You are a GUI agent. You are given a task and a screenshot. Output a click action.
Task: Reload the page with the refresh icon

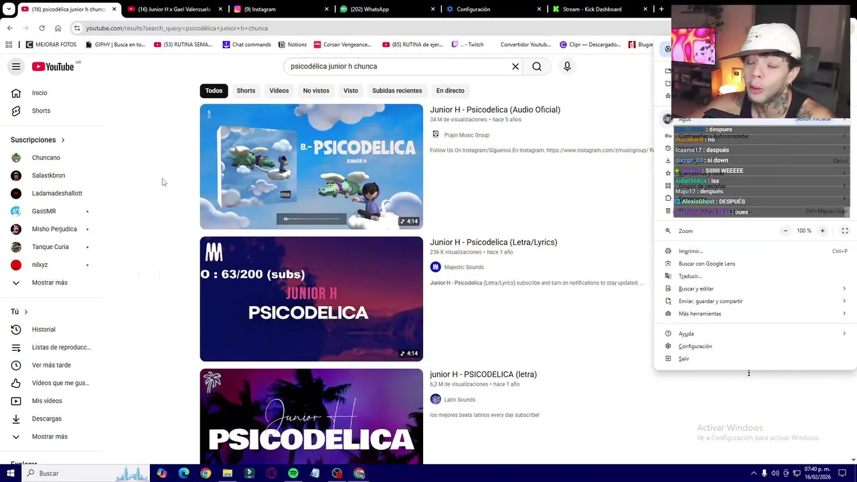coord(42,28)
